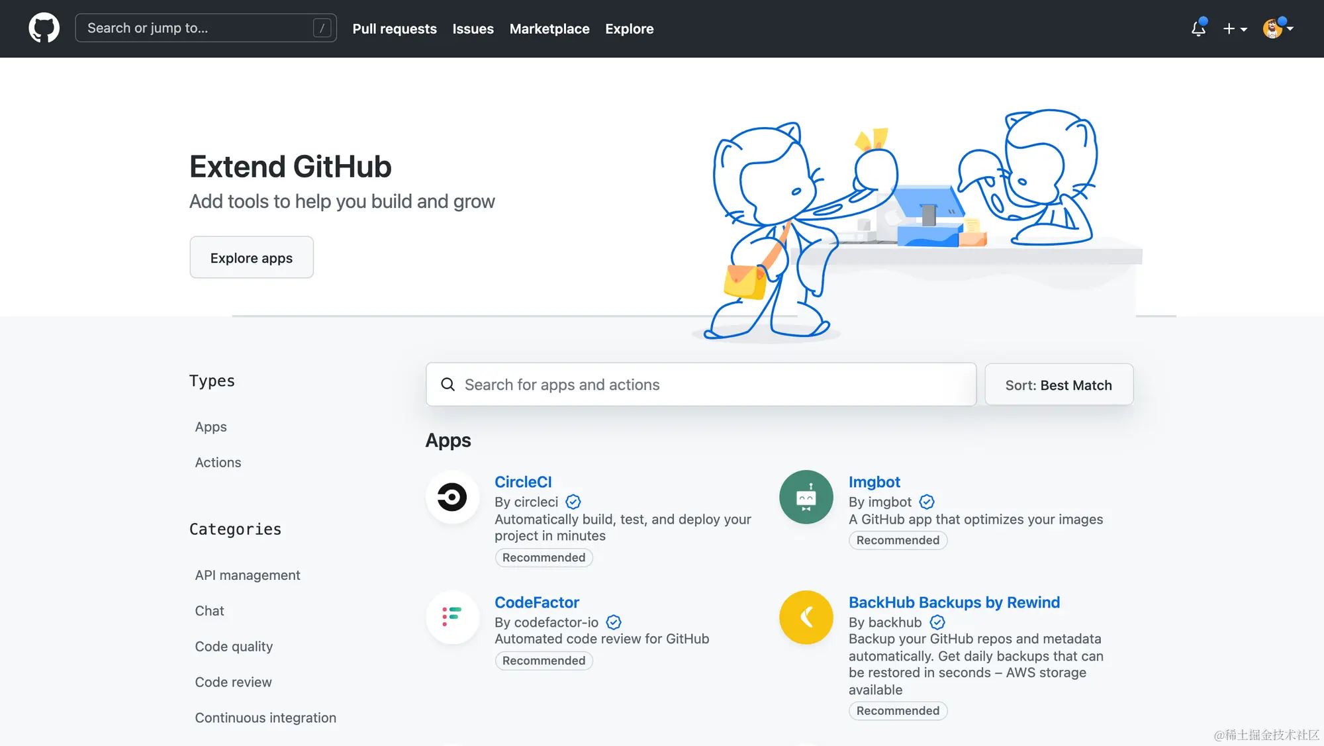
Task: Open the BackHub Backups by Rewind link
Action: pyautogui.click(x=954, y=602)
